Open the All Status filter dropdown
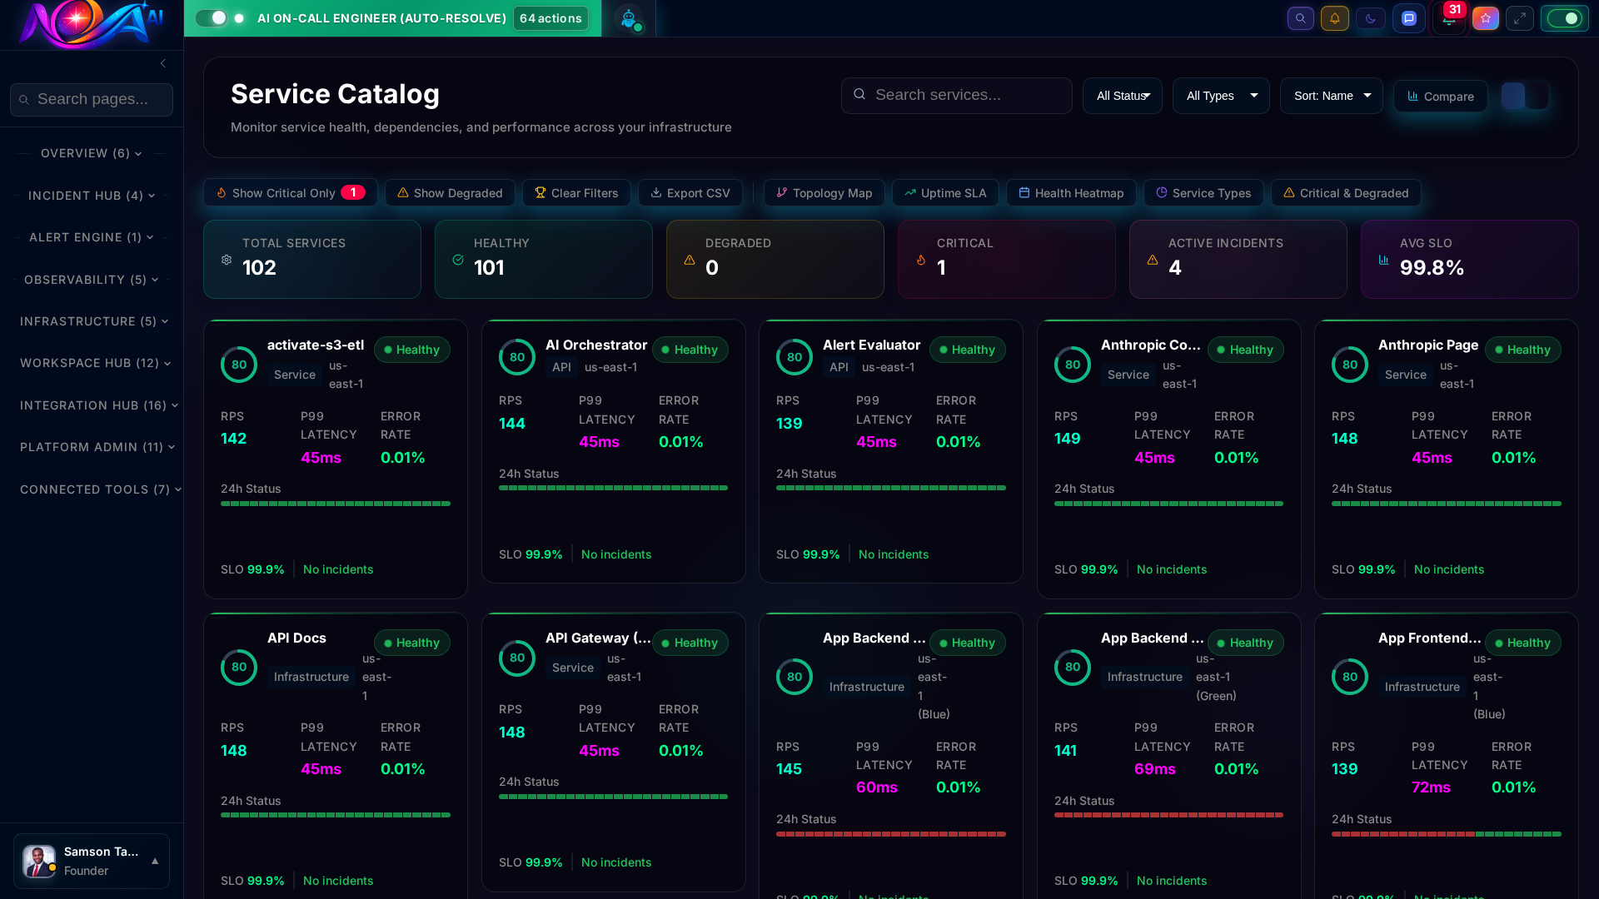1599x899 pixels. [x=1122, y=96]
